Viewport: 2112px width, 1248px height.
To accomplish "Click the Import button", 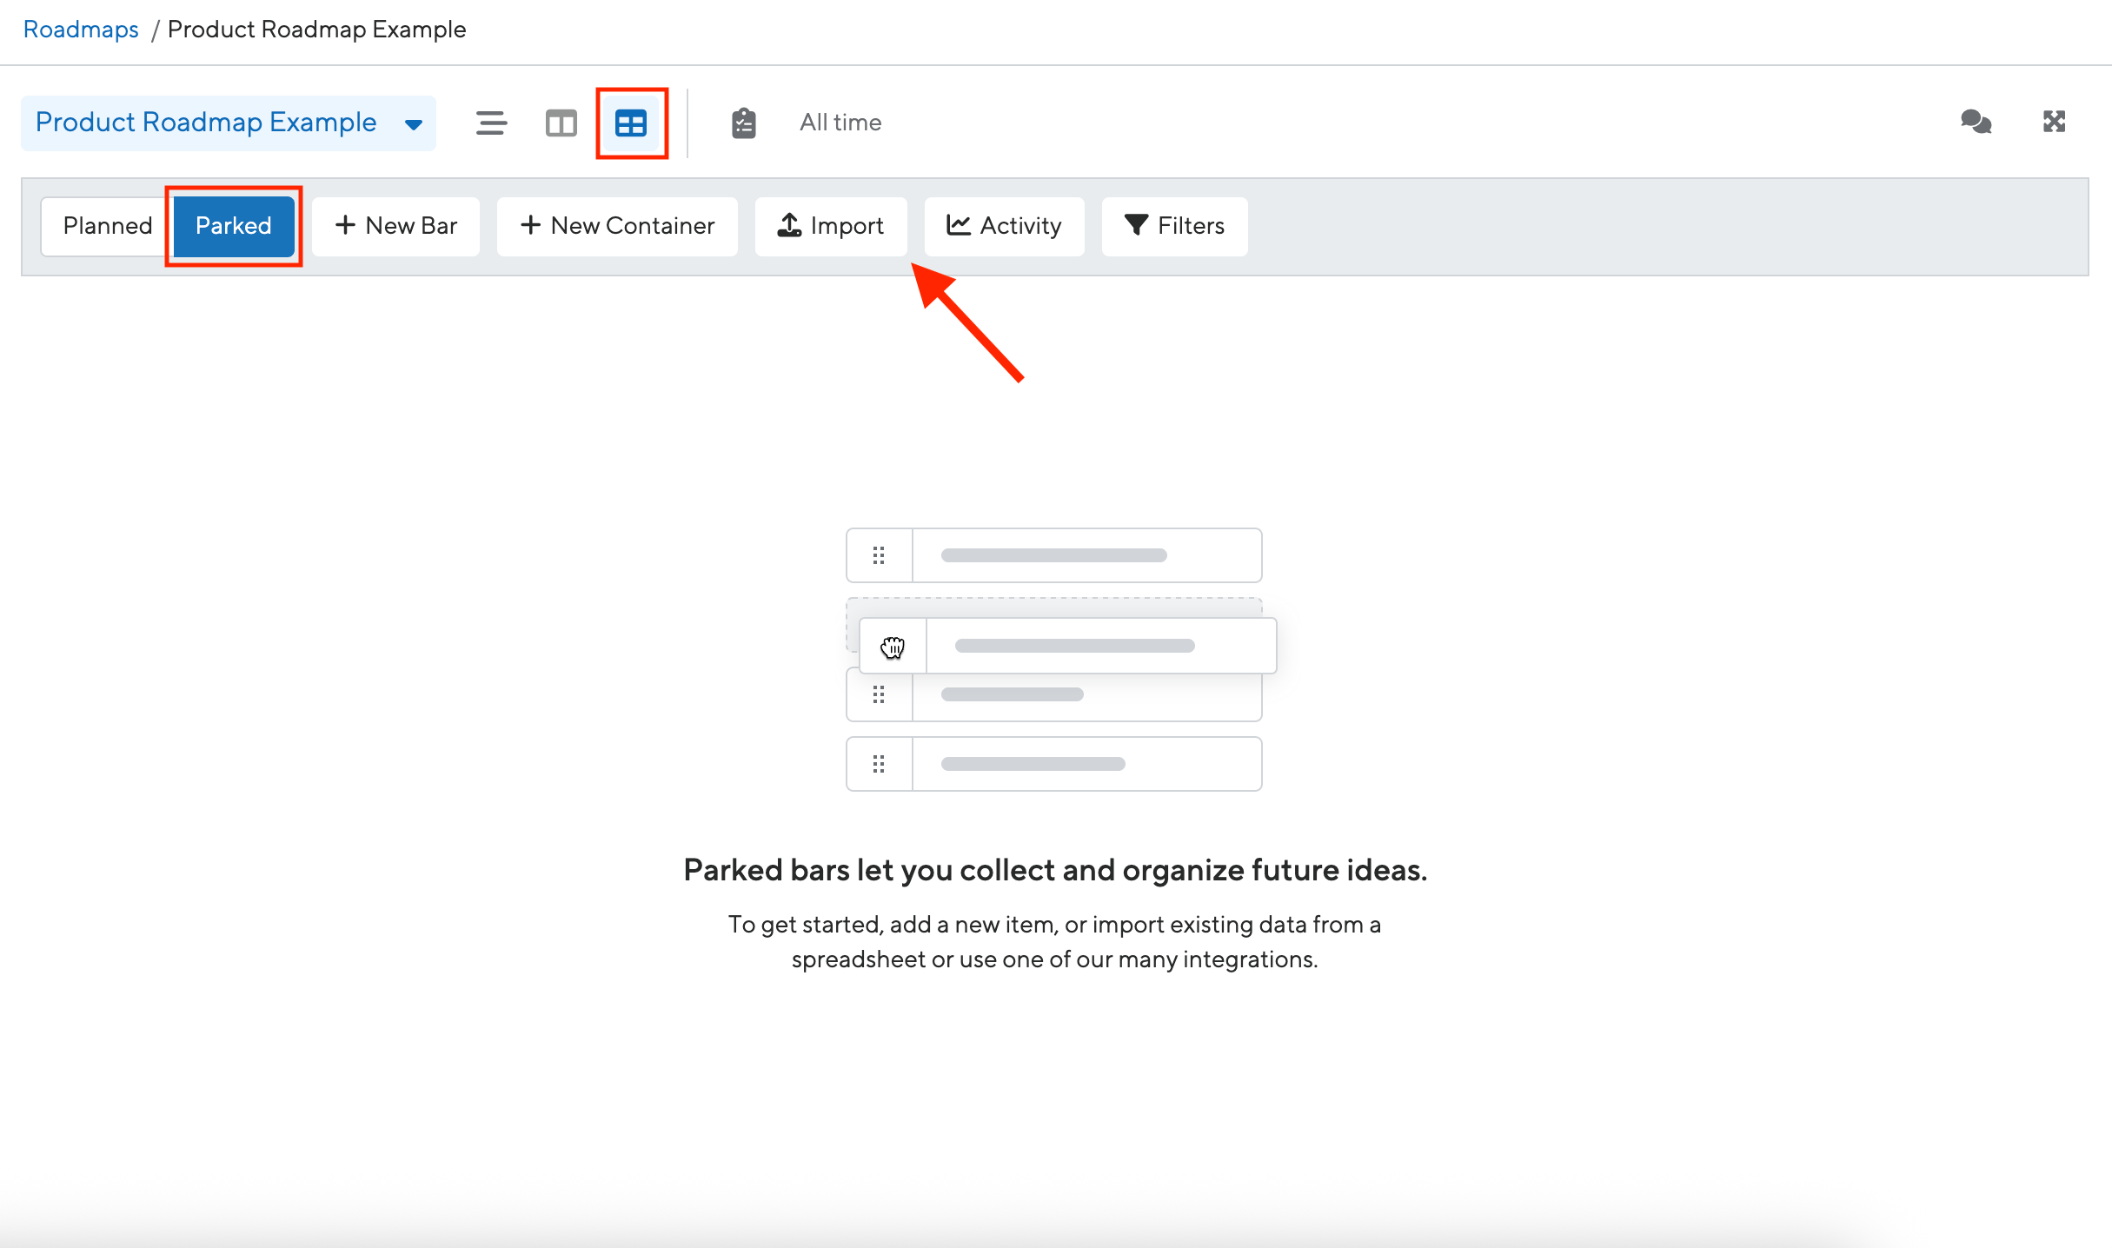I will pos(831,226).
